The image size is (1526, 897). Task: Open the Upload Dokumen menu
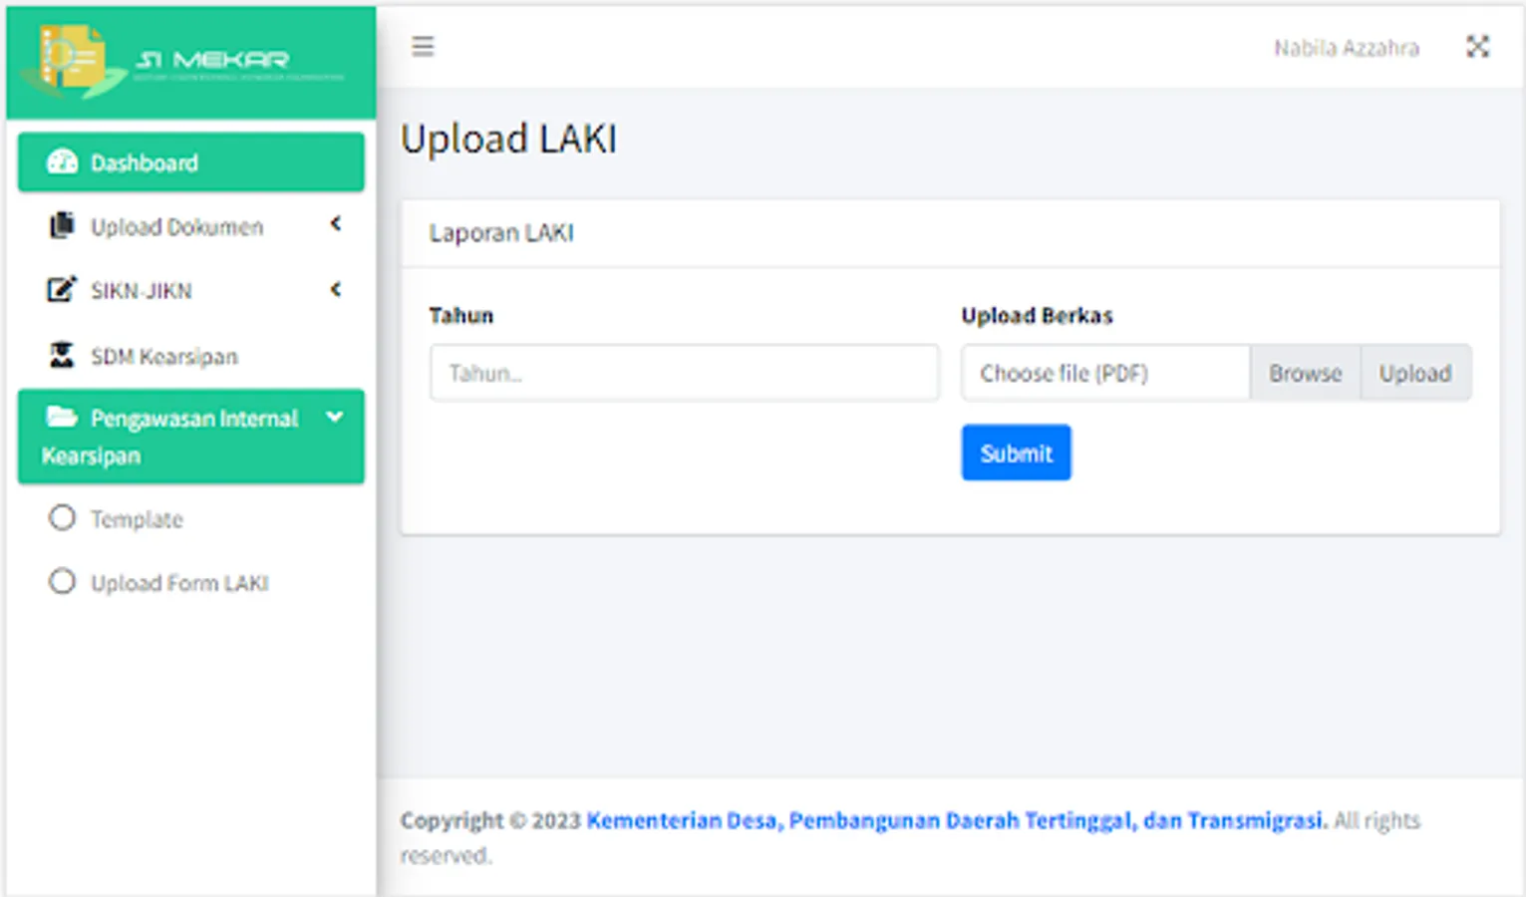point(191,226)
